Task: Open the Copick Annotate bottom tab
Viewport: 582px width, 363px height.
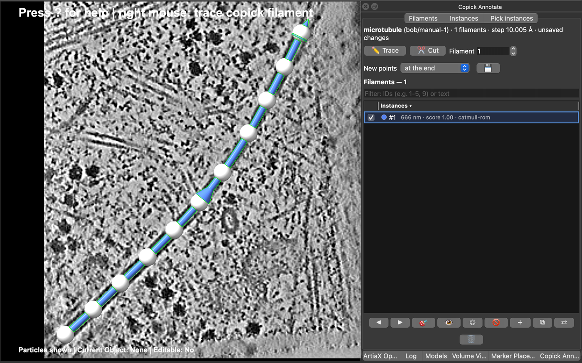Action: pyautogui.click(x=560, y=356)
